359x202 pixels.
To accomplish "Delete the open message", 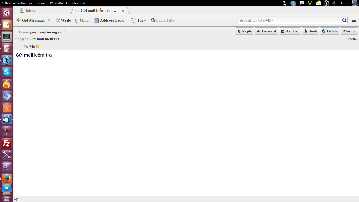I will tap(330, 31).
